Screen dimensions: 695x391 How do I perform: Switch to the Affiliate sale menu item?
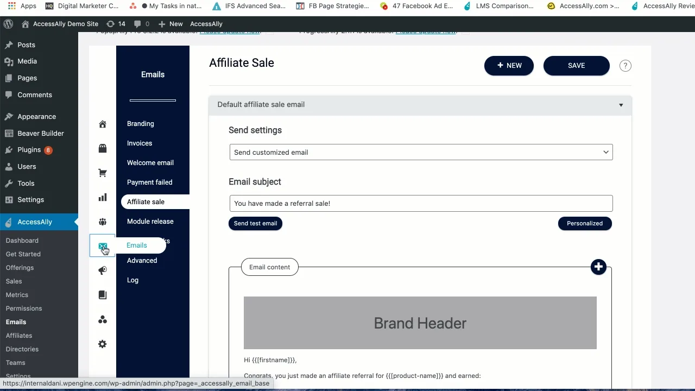click(x=146, y=201)
